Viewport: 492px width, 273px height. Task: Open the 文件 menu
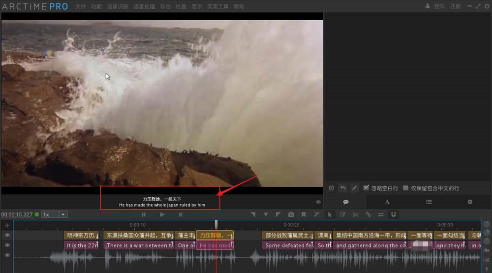(x=81, y=6)
